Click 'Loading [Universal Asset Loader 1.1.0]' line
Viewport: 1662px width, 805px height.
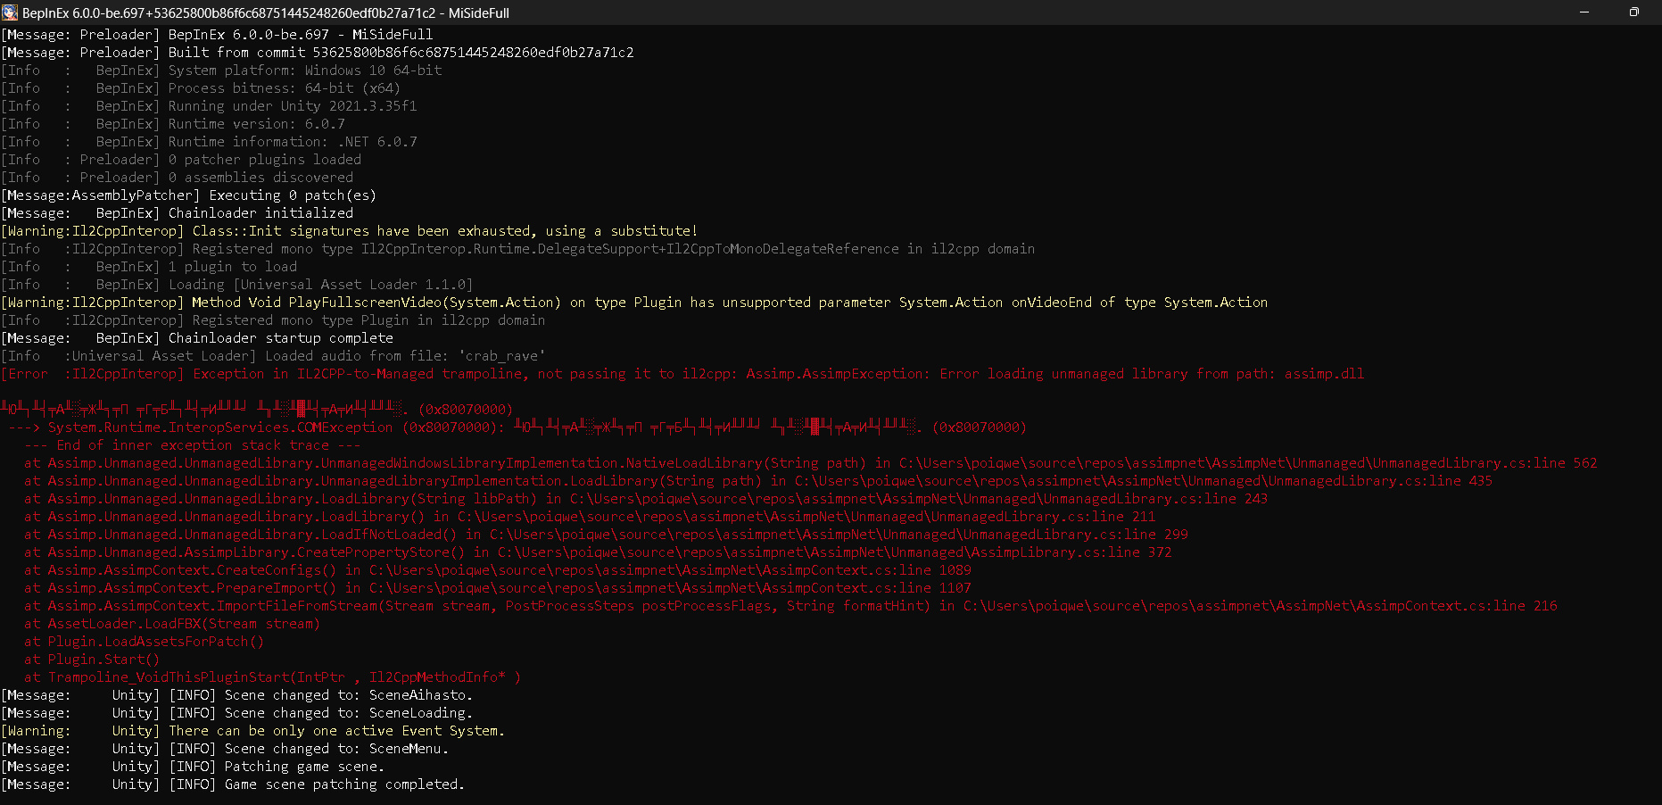tap(319, 285)
